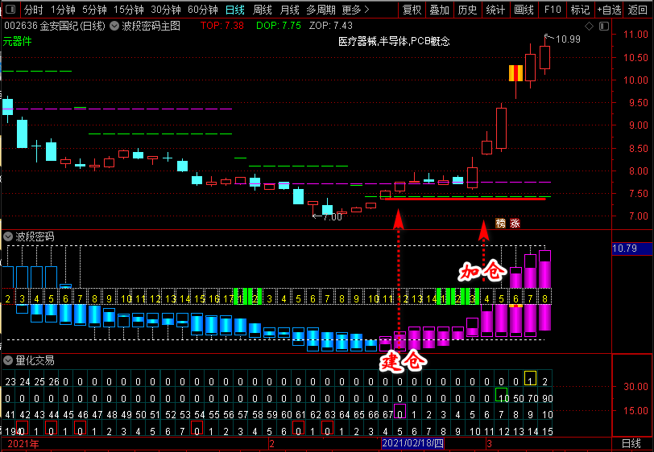Click the yellow-orange candlestick near 10.00
The height and width of the screenshot is (452, 654).
515,73
